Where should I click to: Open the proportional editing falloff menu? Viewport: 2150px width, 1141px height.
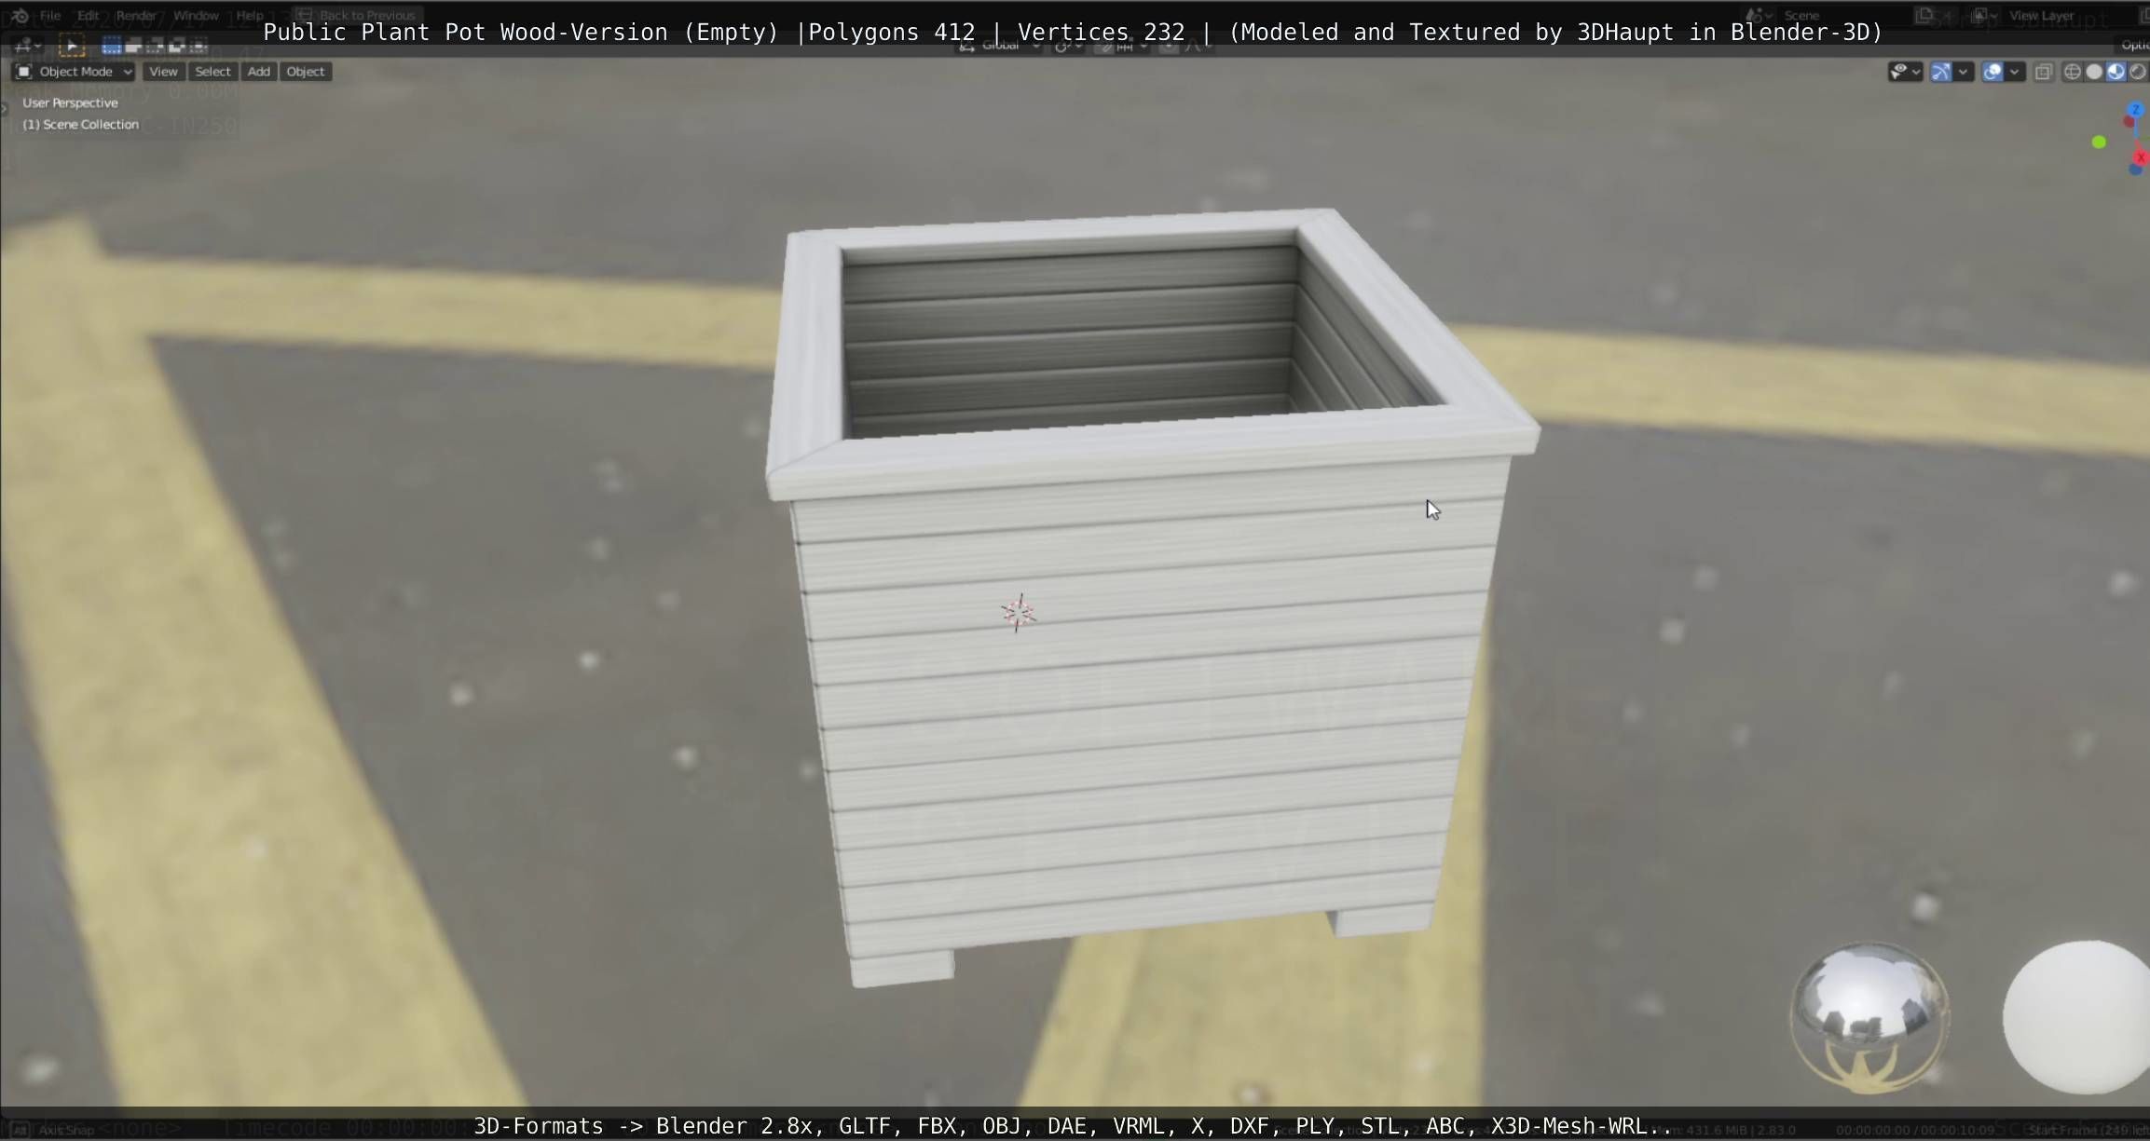pyautogui.click(x=1198, y=45)
